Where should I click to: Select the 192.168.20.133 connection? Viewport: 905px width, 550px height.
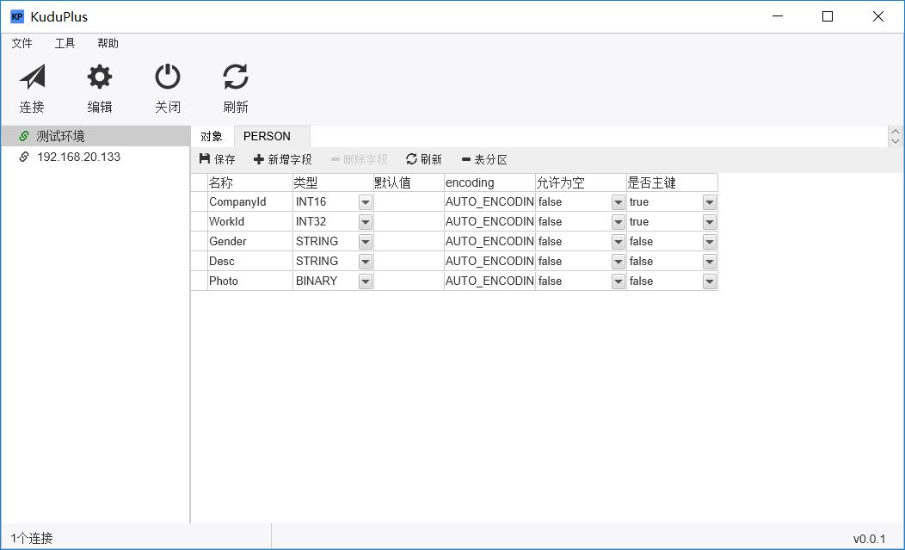(x=95, y=157)
